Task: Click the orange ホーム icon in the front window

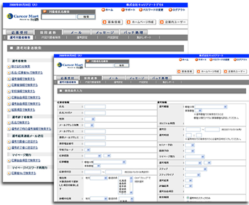Action: (x=180, y=60)
